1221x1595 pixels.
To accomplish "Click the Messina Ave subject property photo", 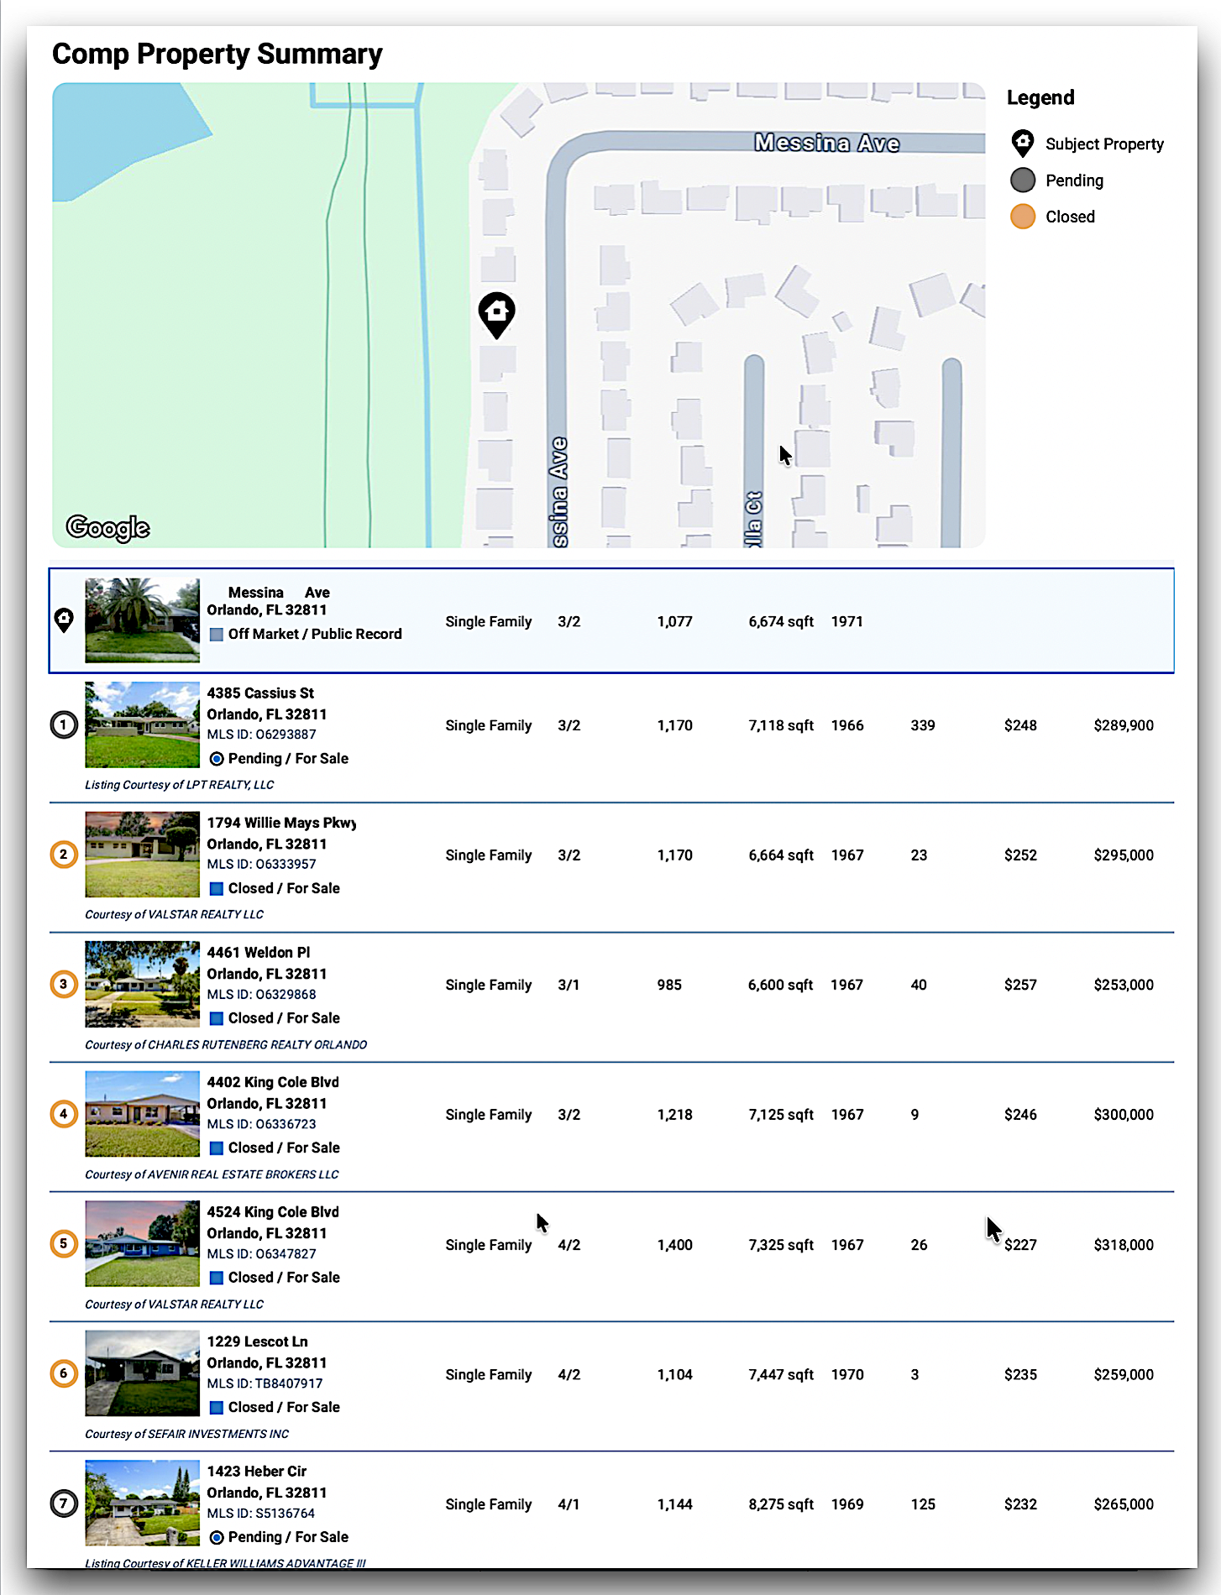I will (x=142, y=620).
